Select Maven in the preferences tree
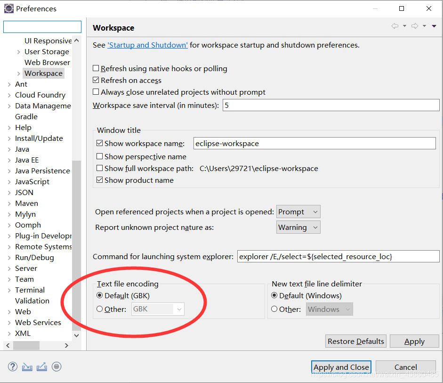 [26, 203]
